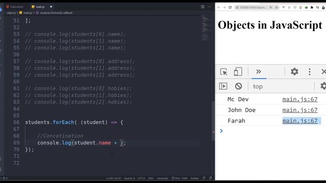Click the forEach method on line 66
This screenshot has height=183, width=326.
63,122
